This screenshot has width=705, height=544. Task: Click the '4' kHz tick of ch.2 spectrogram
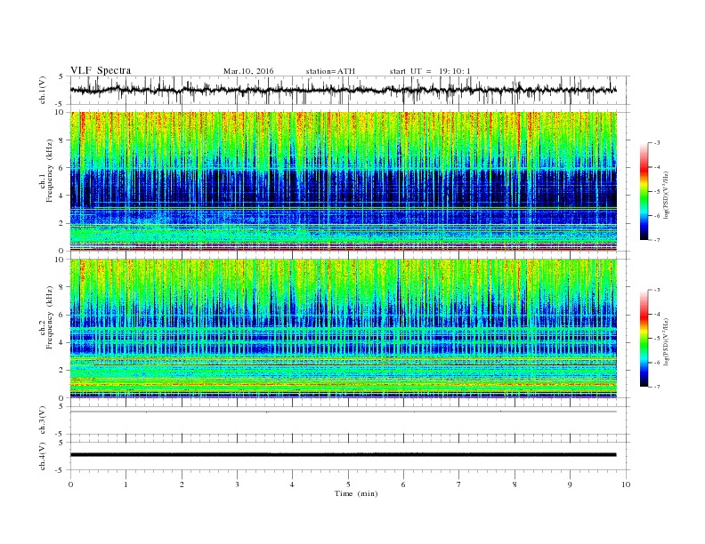coord(62,342)
